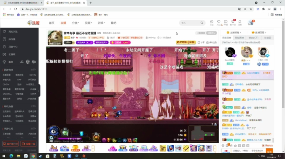Screen dimensions: 285x159
Task: Click the airplane gift icon
Action: click(178, 148)
